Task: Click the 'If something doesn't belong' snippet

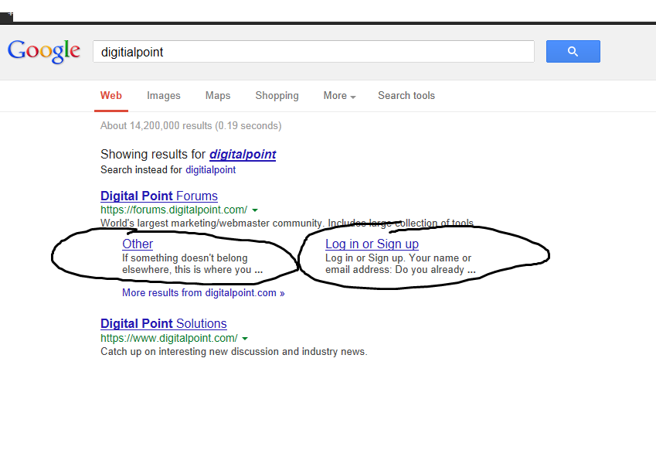Action: [x=192, y=264]
